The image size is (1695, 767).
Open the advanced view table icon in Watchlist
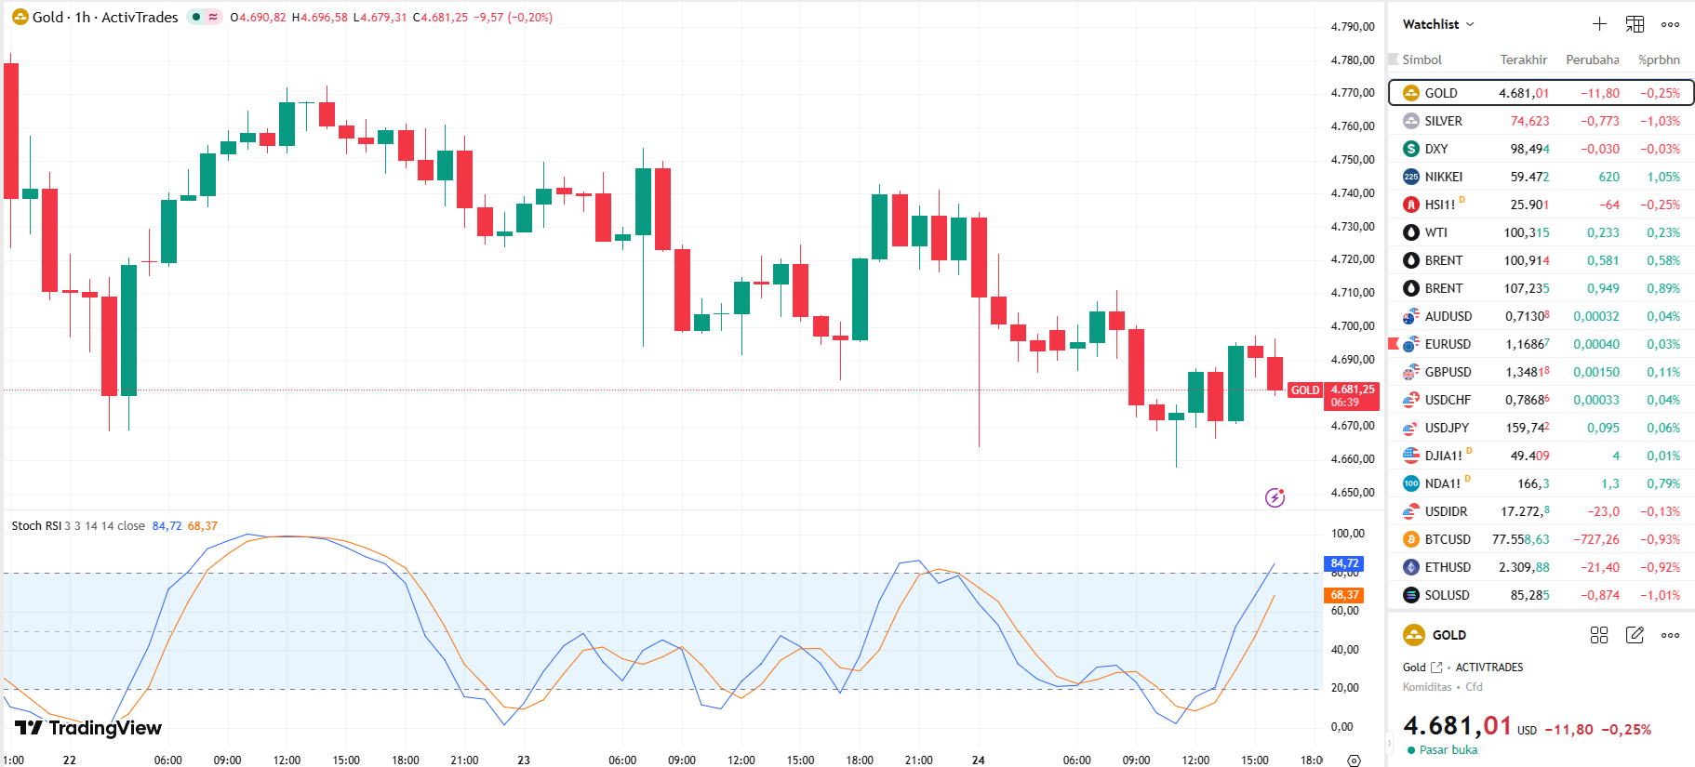tap(1635, 24)
